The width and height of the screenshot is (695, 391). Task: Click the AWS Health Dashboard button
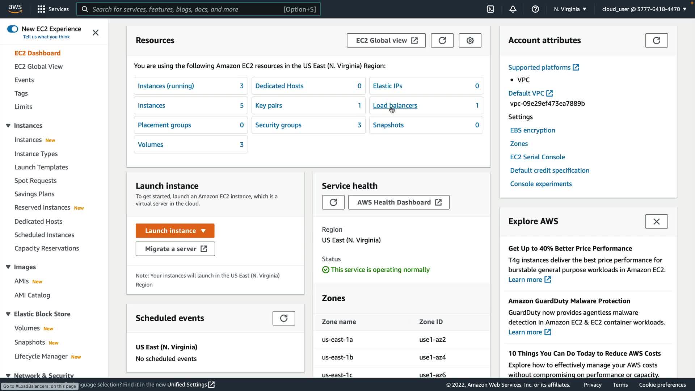coord(399,202)
